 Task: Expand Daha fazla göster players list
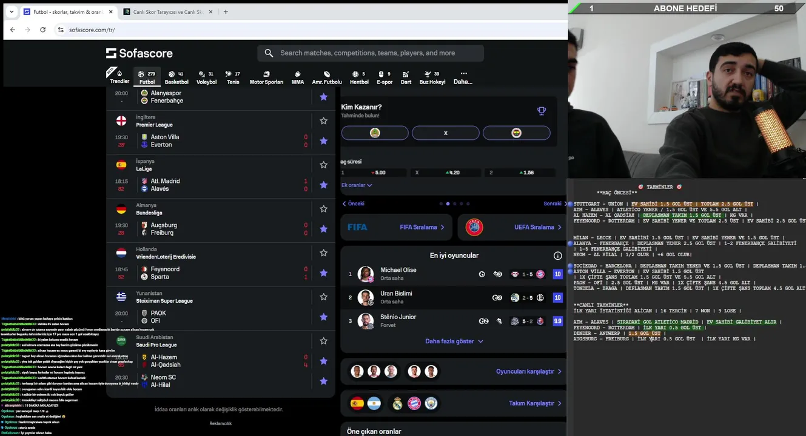[x=454, y=341]
